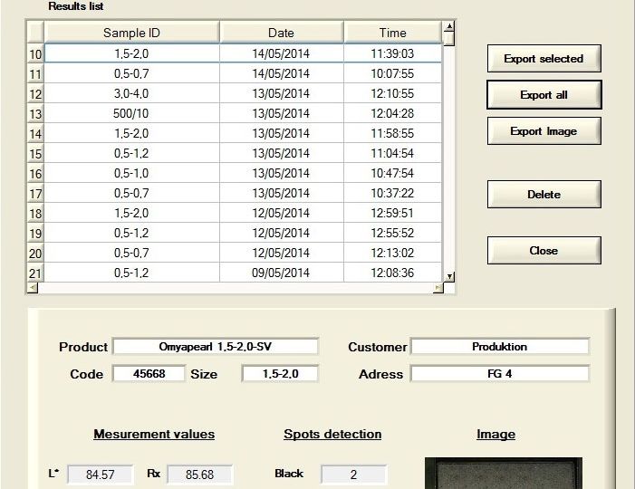
Task: Click the Product field Omyapearl 1,5-2,0-SV
Action: (216, 347)
